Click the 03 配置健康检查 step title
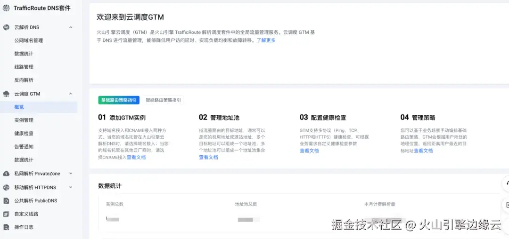This screenshot has width=509, height=239. 323,118
